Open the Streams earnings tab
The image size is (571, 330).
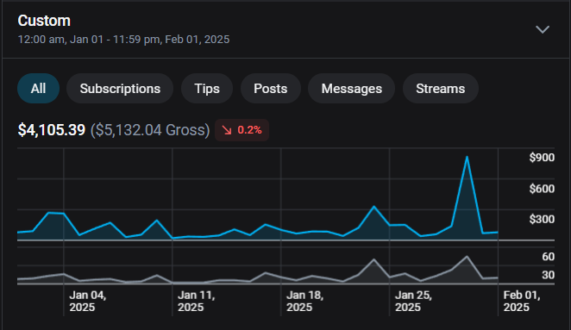point(440,89)
